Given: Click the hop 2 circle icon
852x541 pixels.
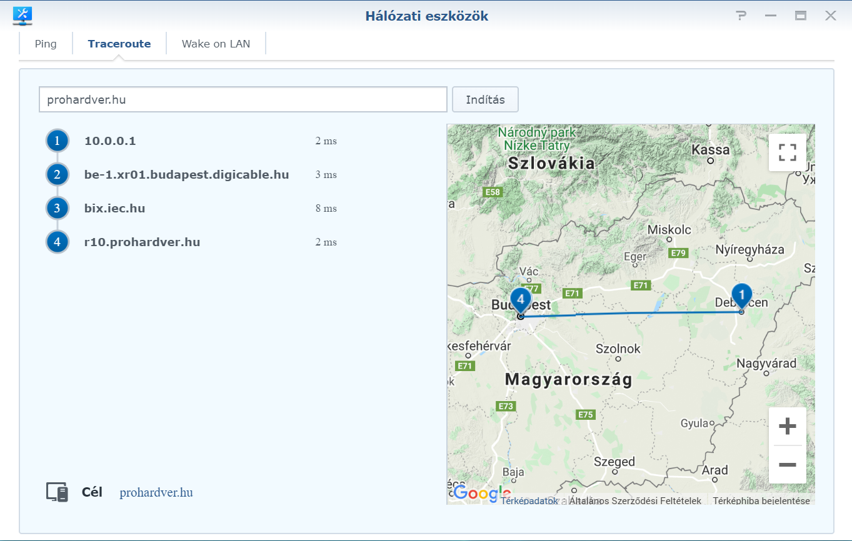Looking at the screenshot, I should click(x=57, y=174).
